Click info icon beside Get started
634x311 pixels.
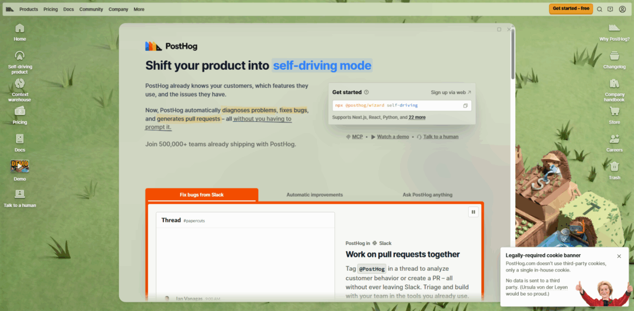(x=367, y=92)
